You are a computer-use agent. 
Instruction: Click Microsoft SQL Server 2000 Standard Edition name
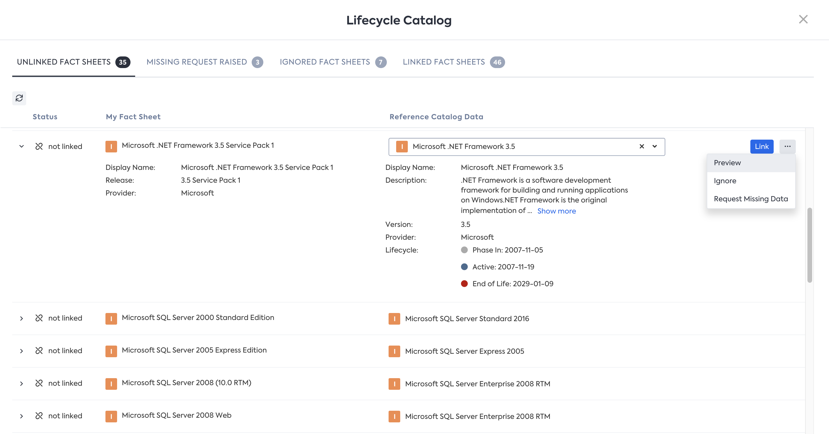coord(198,317)
